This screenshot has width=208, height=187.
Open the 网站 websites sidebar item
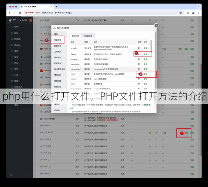point(16,33)
